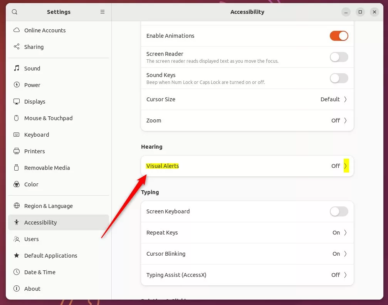Image resolution: width=388 pixels, height=305 pixels.
Task: Maximize the Settings window
Action: 360,12
